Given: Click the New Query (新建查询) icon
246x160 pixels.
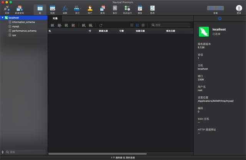Looking at the screenshot, I should (x=20, y=10).
